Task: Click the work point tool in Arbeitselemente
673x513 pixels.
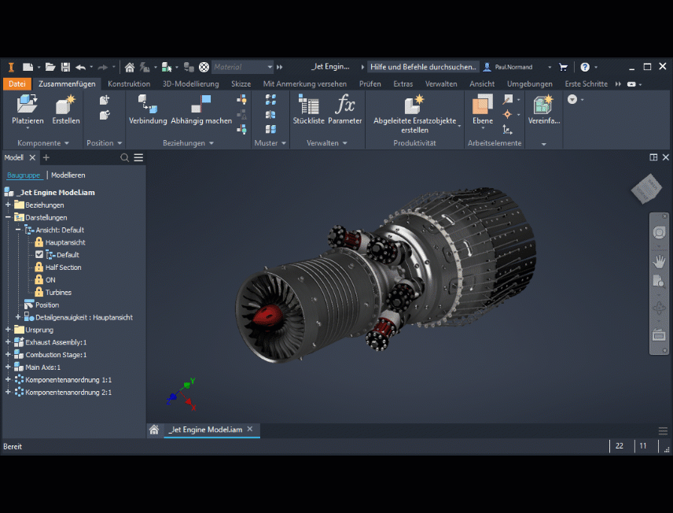Action: (508, 114)
